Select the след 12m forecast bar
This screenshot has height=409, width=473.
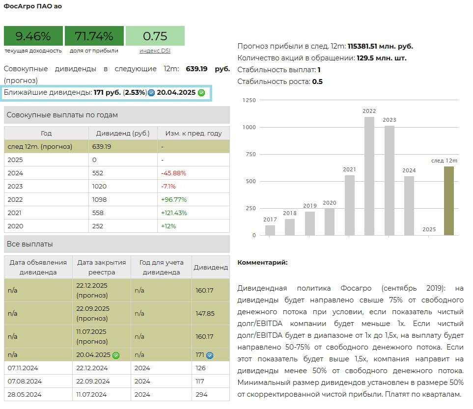tap(448, 201)
